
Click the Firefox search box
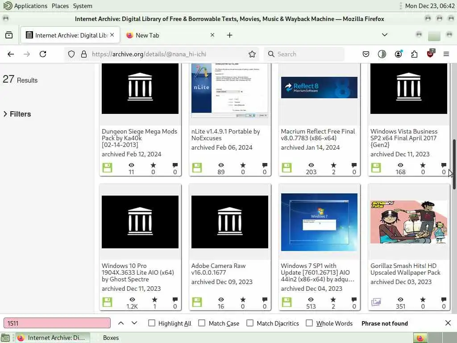[x=304, y=54]
